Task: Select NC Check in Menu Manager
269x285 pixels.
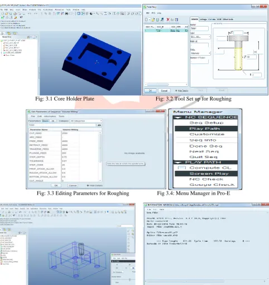Action: [x=206, y=179]
